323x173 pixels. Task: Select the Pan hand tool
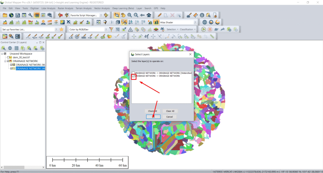[123, 15]
